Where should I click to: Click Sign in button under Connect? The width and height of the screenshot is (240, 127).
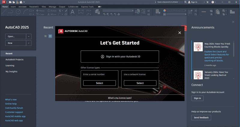pos(197,98)
